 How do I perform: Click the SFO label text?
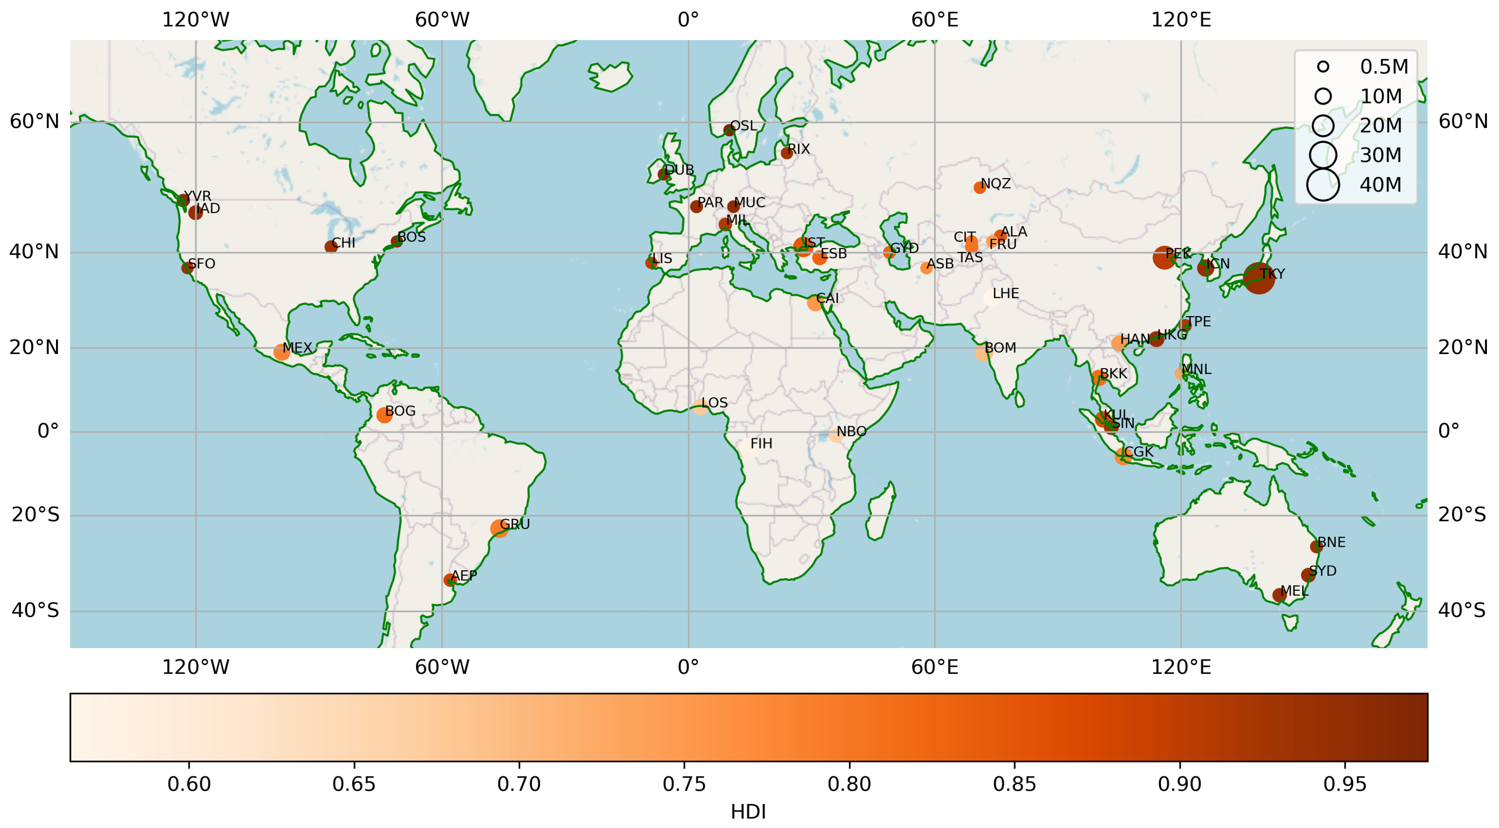(x=201, y=264)
